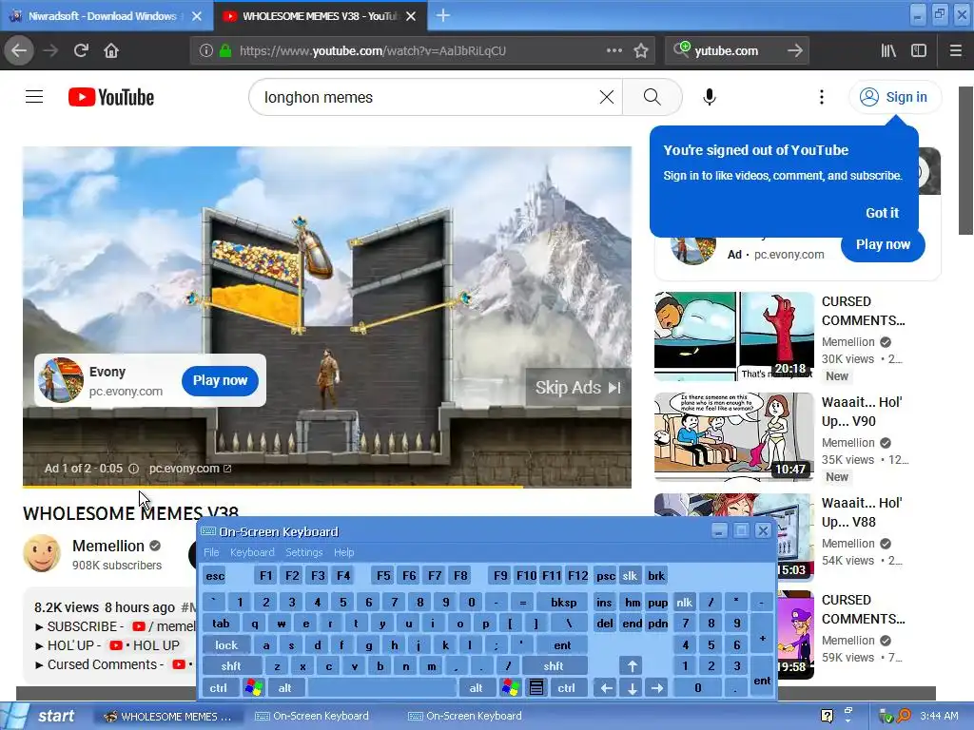Go to YouTube home via logo
This screenshot has width=974, height=730.
(x=111, y=97)
